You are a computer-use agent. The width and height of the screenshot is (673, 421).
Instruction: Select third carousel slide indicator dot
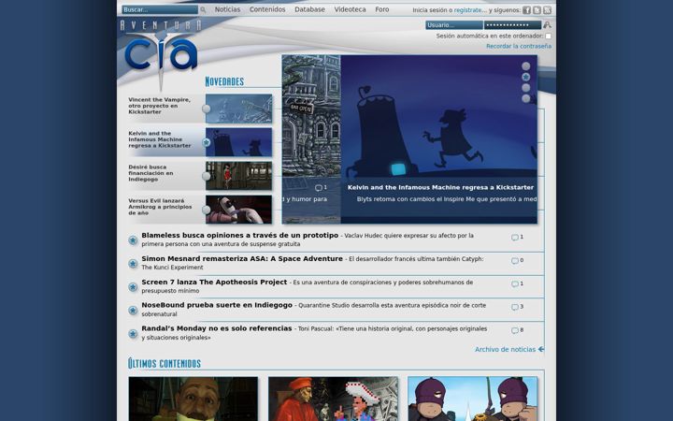(x=525, y=88)
